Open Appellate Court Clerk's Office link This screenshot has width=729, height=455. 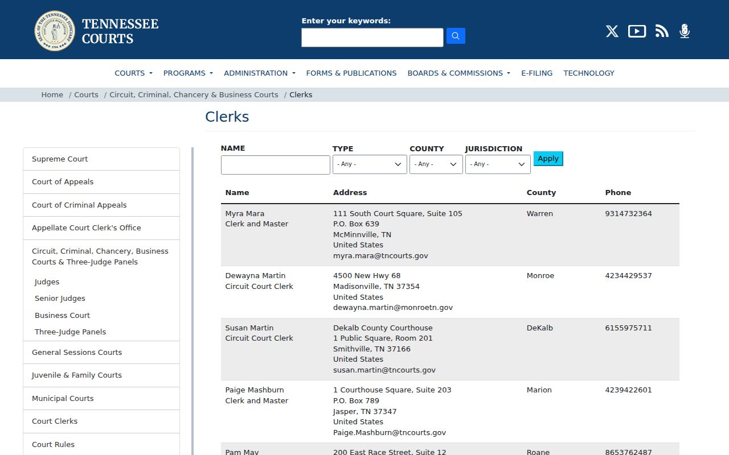(x=101, y=228)
